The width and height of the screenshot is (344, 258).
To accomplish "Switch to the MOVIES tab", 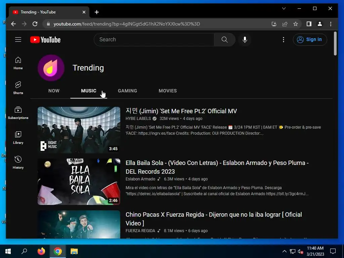I will point(168,91).
